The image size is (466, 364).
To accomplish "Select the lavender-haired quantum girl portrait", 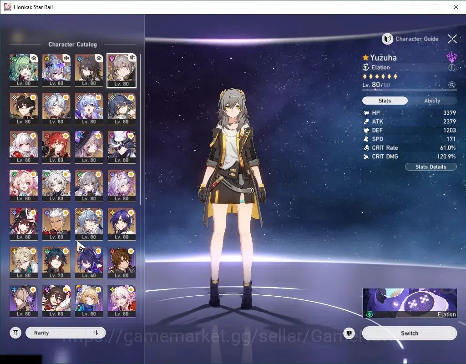I will click(122, 186).
